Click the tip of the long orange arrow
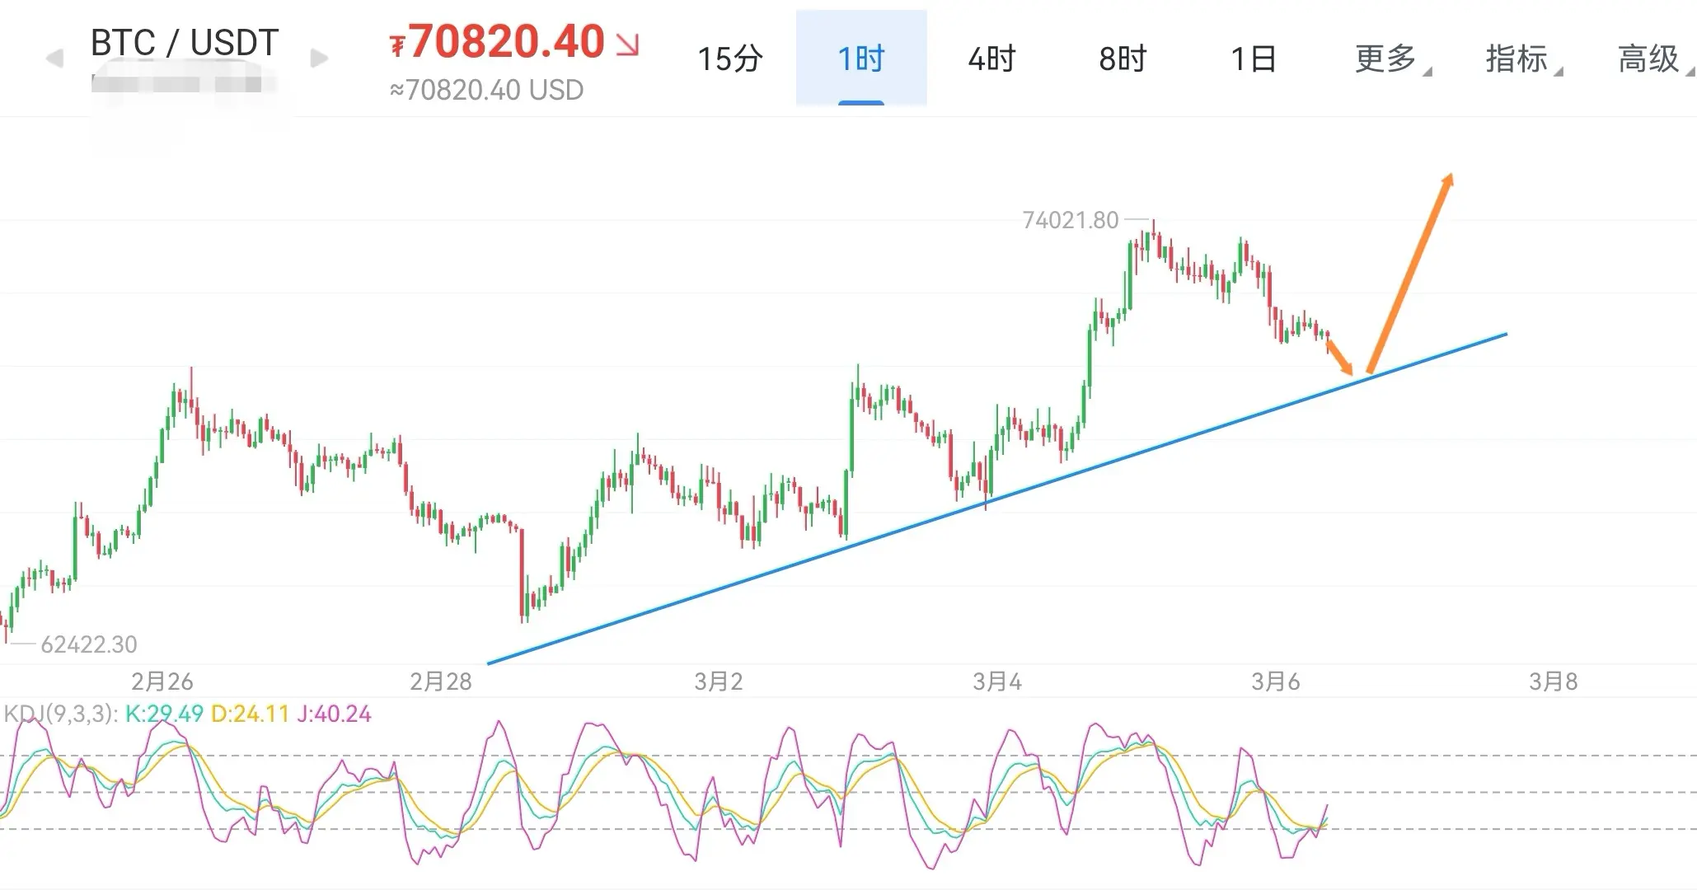 pos(1450,176)
